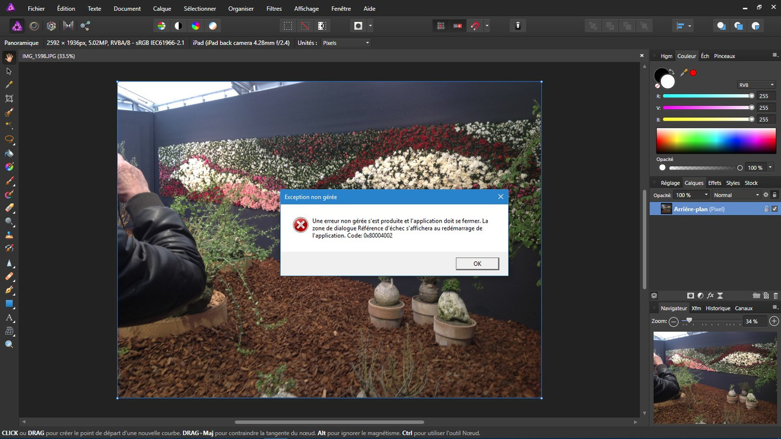This screenshot has height=439, width=781.
Task: Open the RVB color model dropdown
Action: pyautogui.click(x=755, y=85)
